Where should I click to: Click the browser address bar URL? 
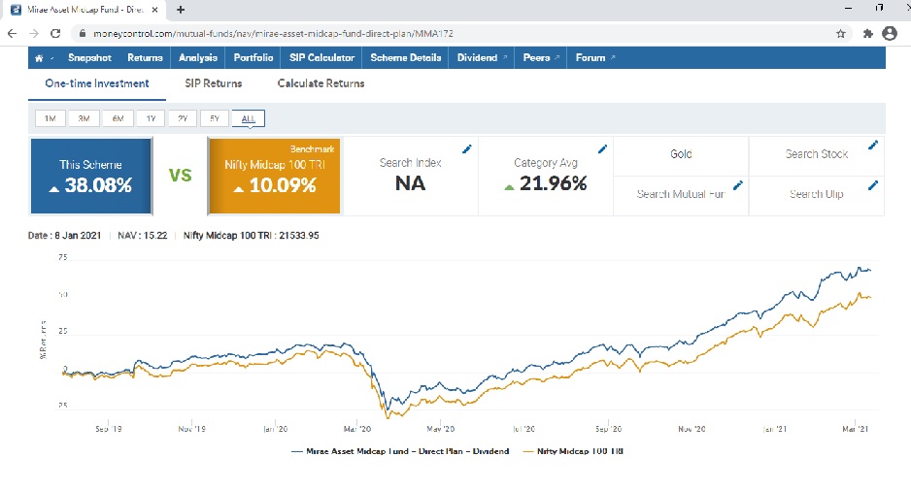pos(273,34)
